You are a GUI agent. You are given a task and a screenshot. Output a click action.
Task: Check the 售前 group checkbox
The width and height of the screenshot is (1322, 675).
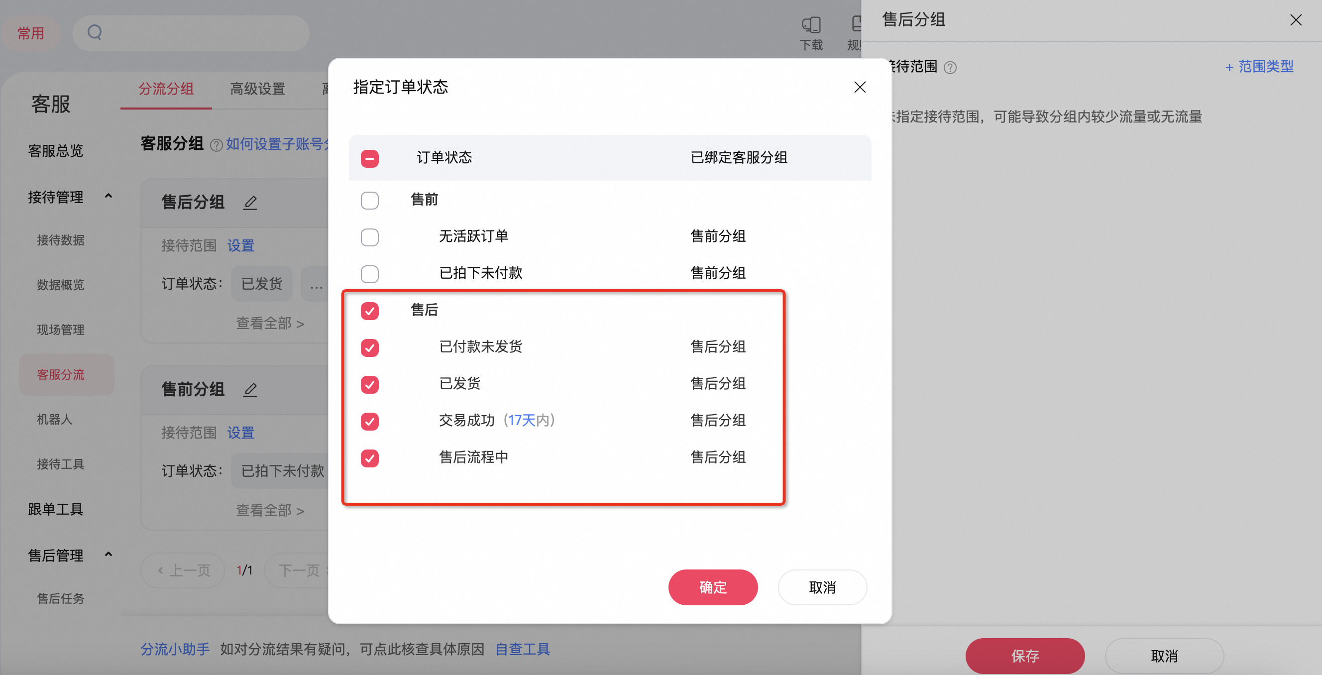pos(369,200)
